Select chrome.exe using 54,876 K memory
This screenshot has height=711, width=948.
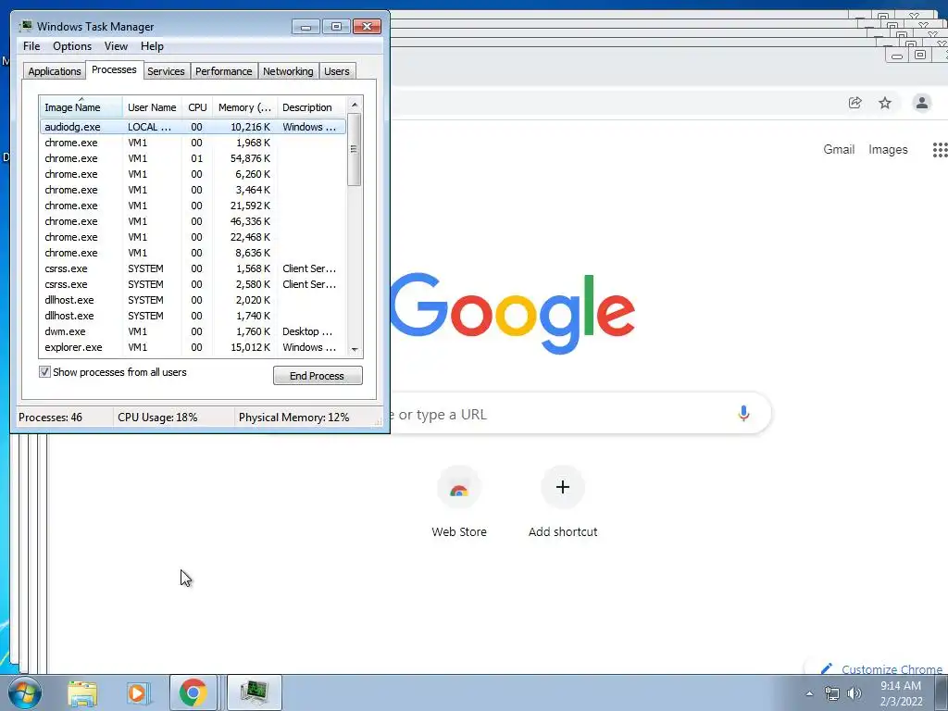(193, 158)
